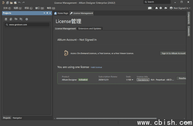Open preferences via the gear icon at top right
This screenshot has height=126, width=193.
pos(161,8)
